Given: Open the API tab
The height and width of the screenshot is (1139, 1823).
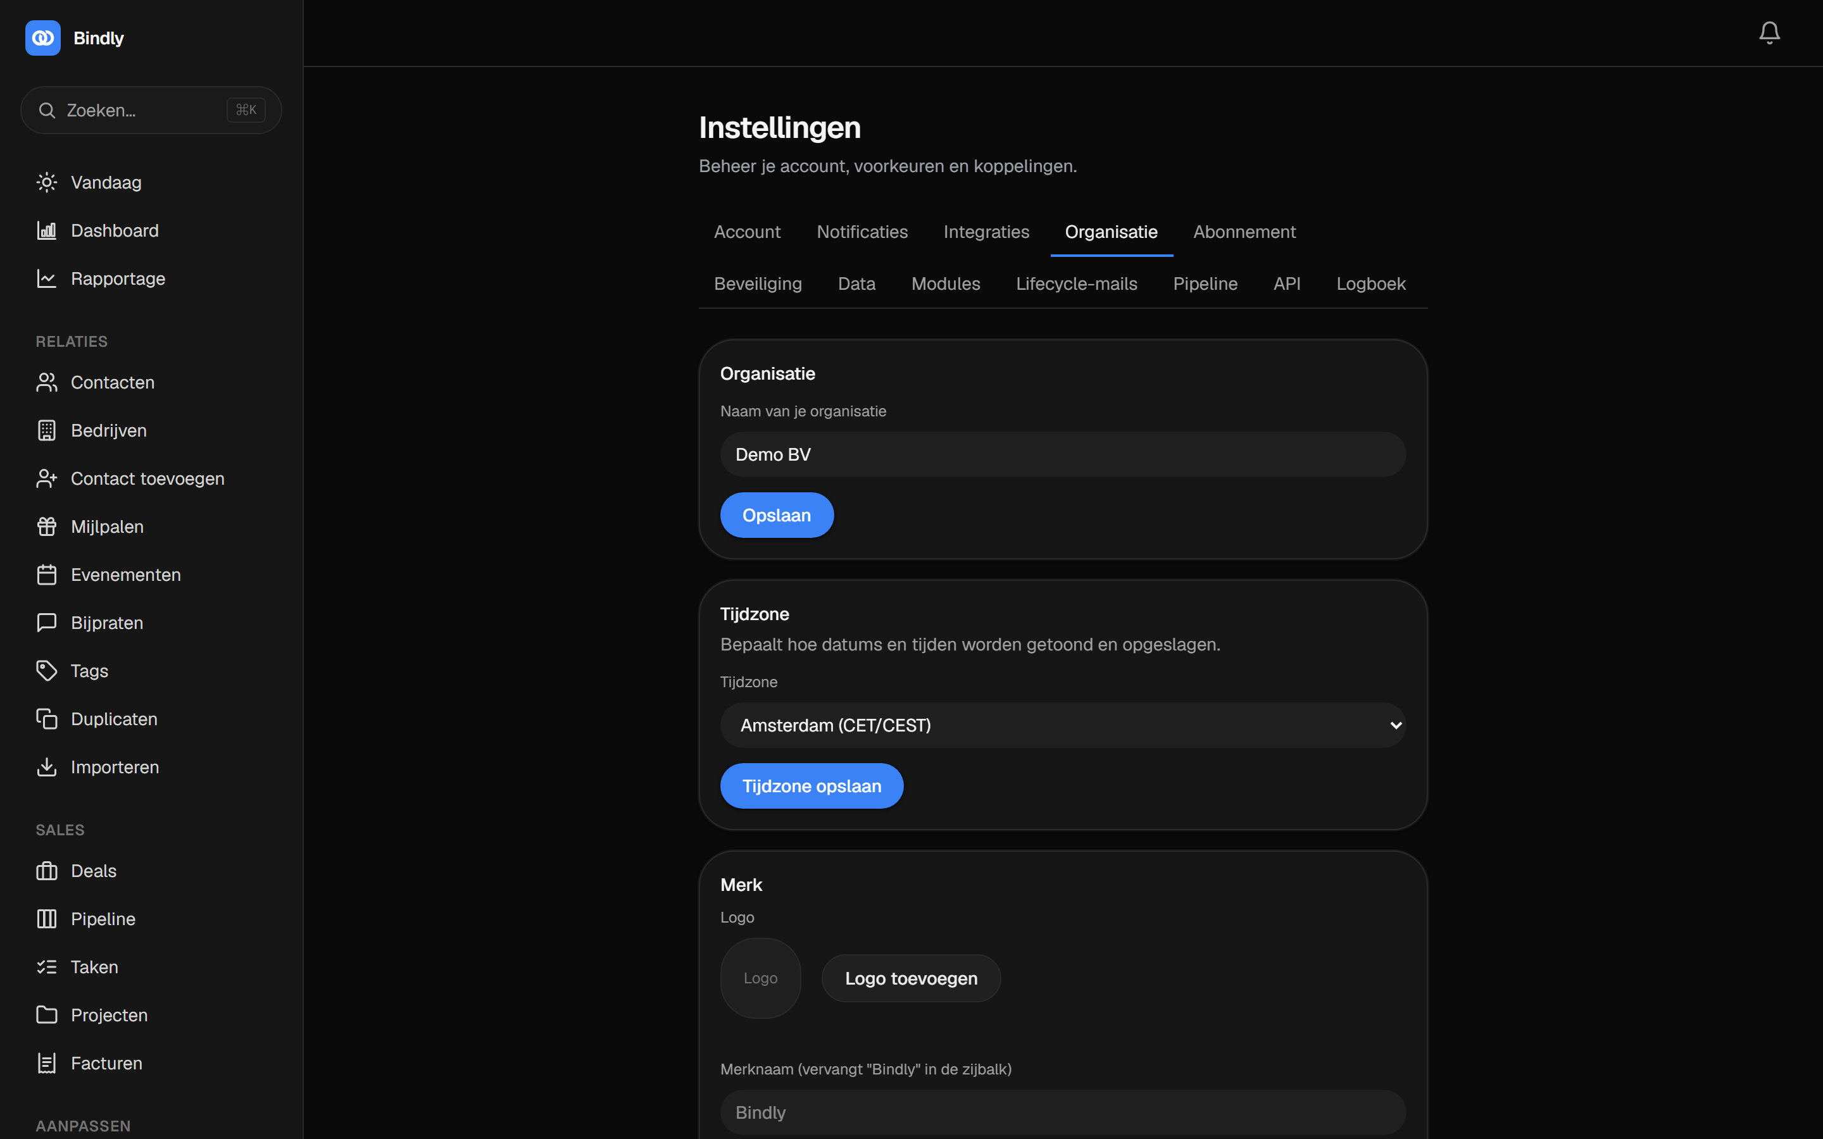Looking at the screenshot, I should (x=1287, y=284).
